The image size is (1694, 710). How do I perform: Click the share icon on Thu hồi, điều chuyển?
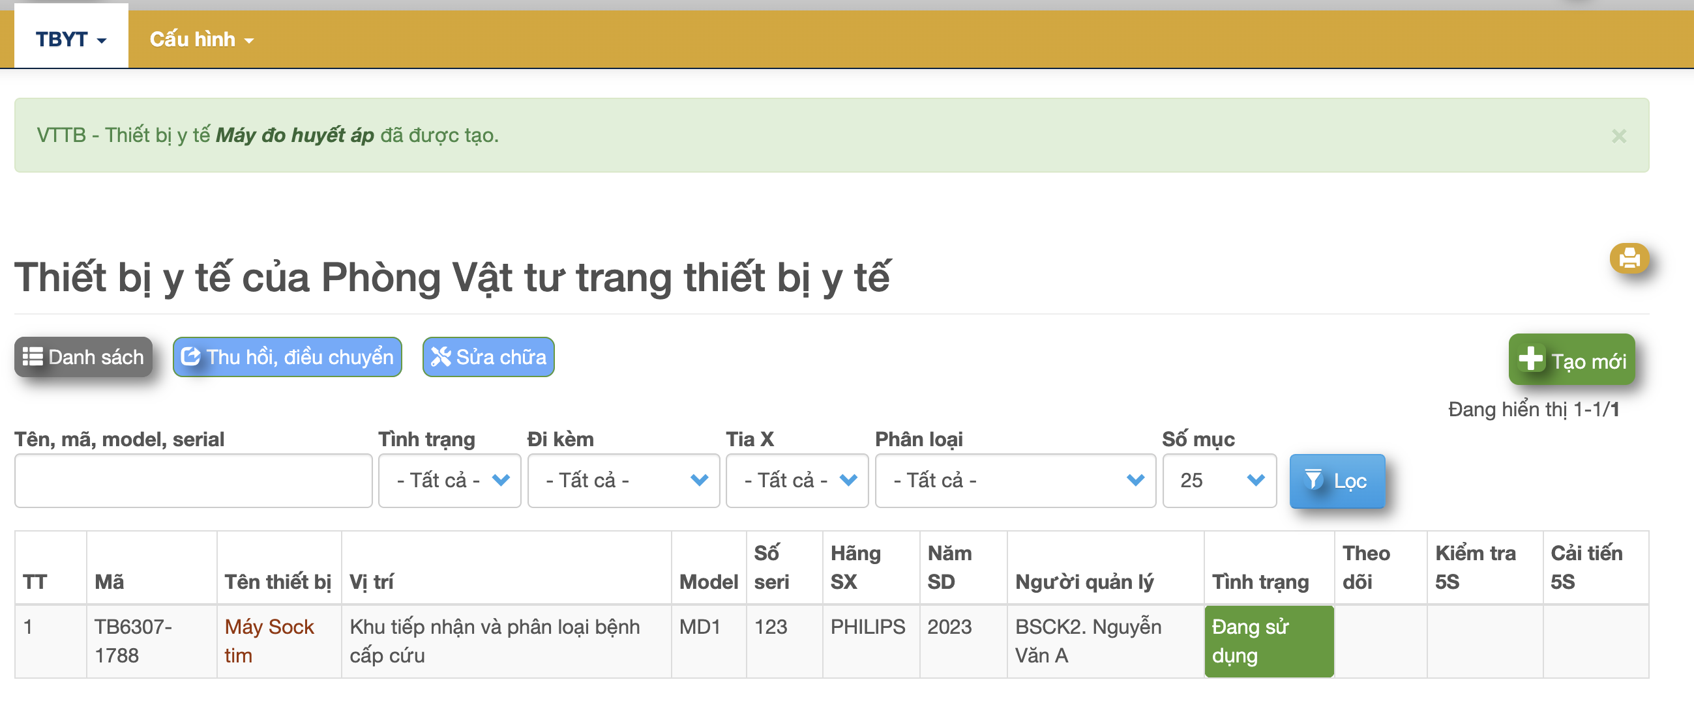point(190,357)
